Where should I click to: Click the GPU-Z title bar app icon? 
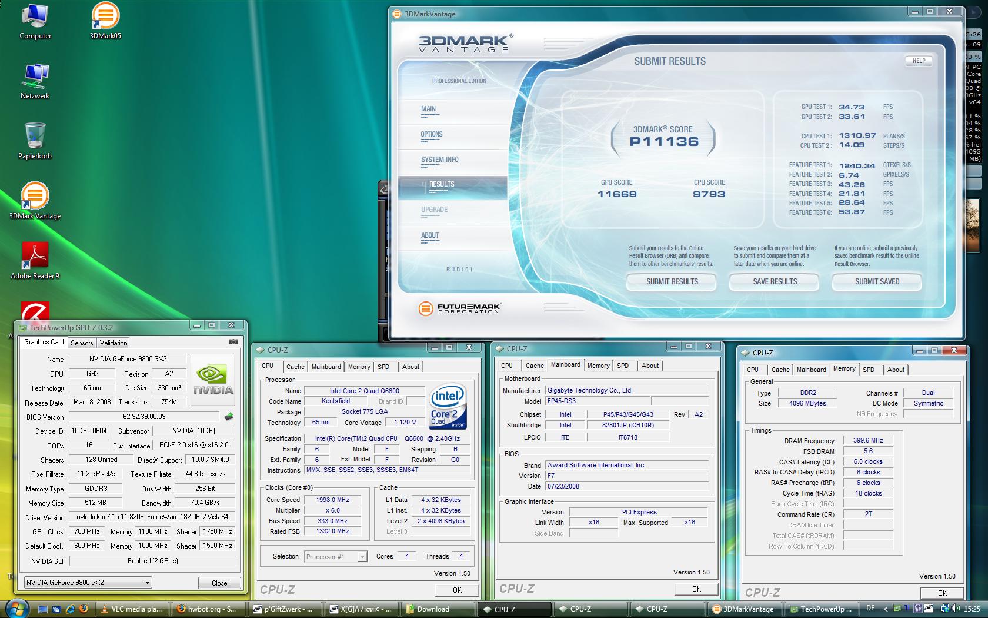tap(23, 328)
